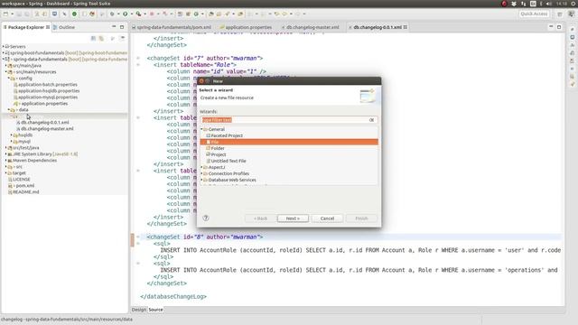Screen dimensions: 578x325
Task: Switch to the Design tab of the editor
Action: click(139, 310)
